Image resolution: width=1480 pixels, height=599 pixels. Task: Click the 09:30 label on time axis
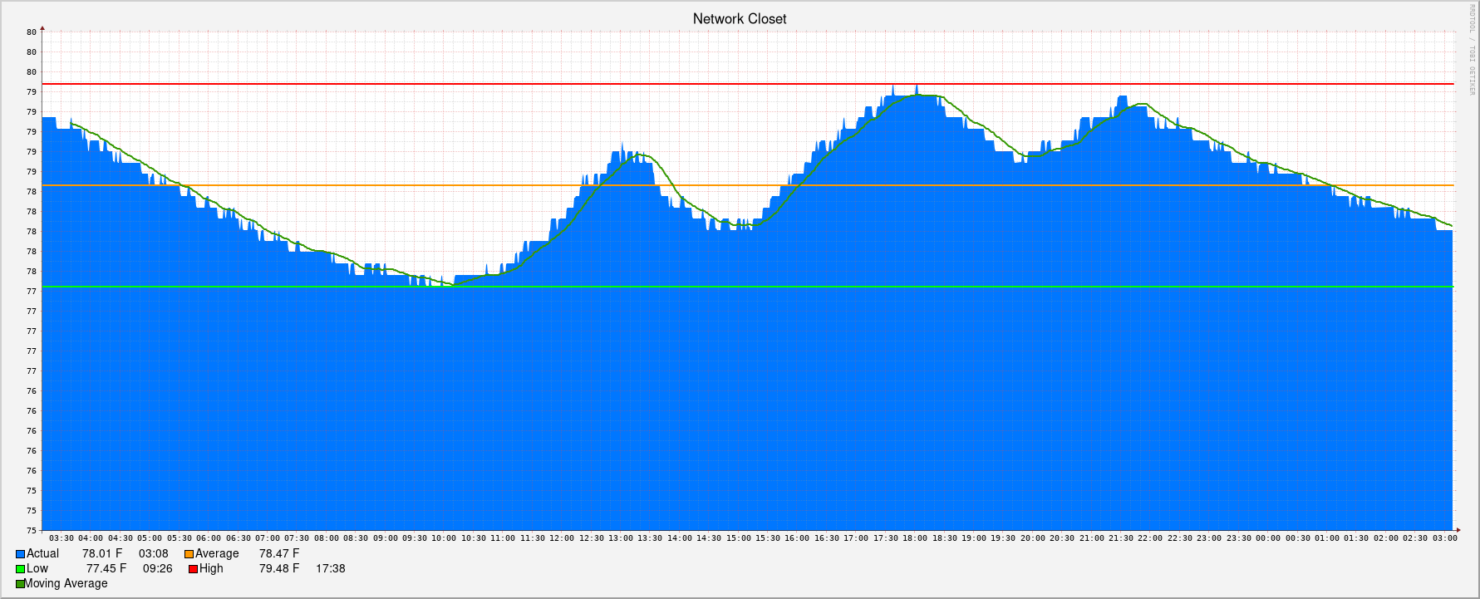pos(415,538)
